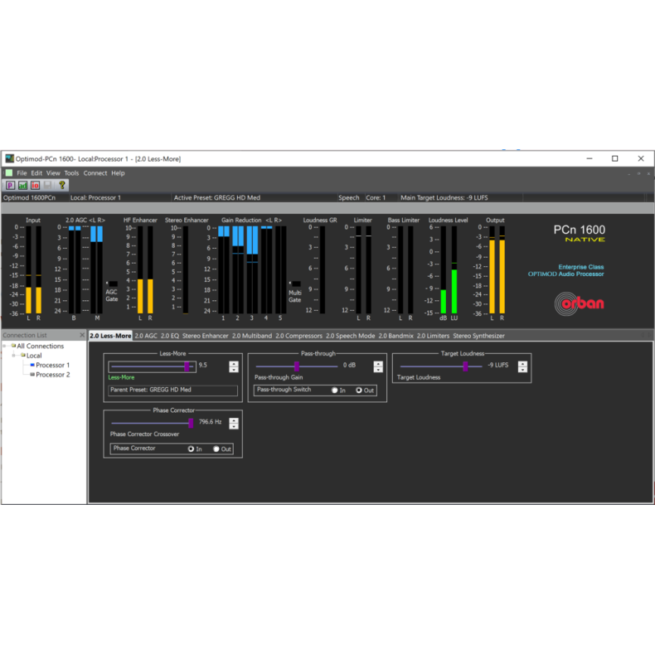Screen dimensions: 655x655
Task: Click the 'Speech' status bar entry
Action: pyautogui.click(x=349, y=197)
